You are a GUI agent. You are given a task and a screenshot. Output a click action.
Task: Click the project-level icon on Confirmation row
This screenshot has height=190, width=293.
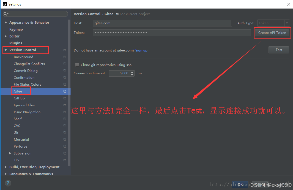click(65, 77)
